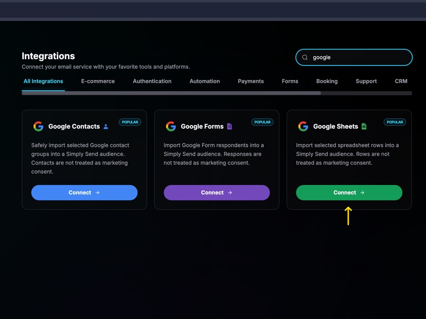Viewport: 426px width, 319px height.
Task: Click the Google logo on the Sheets card
Action: point(303,126)
